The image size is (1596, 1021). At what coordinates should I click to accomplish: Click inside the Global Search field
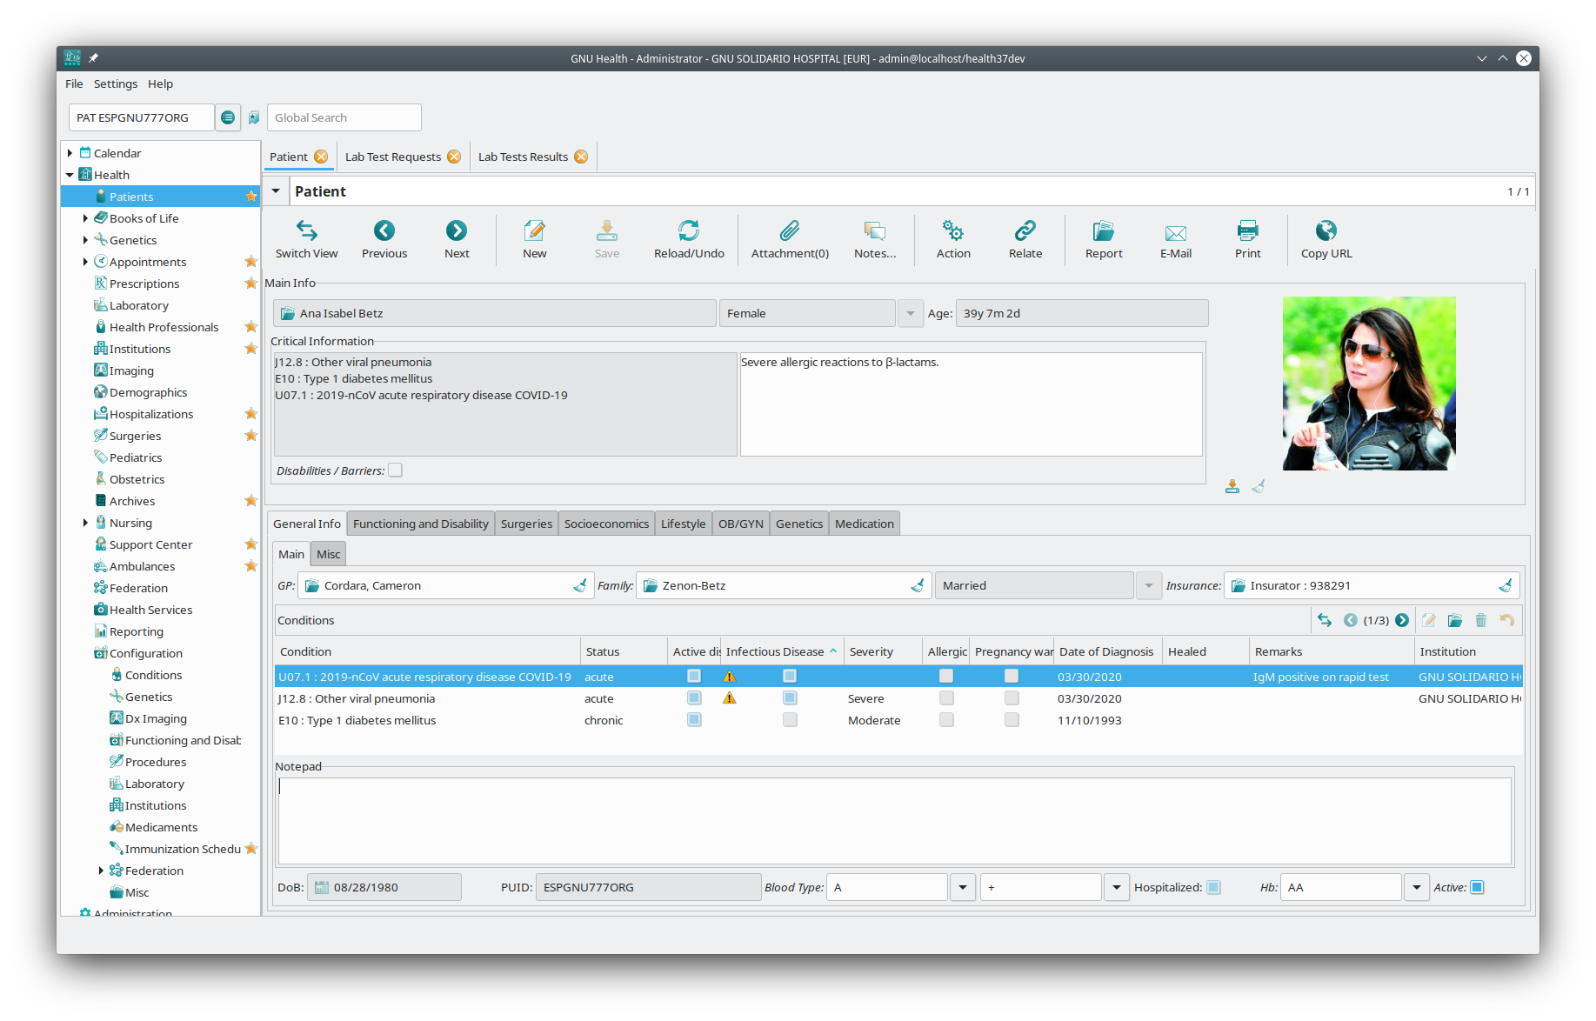pos(344,117)
